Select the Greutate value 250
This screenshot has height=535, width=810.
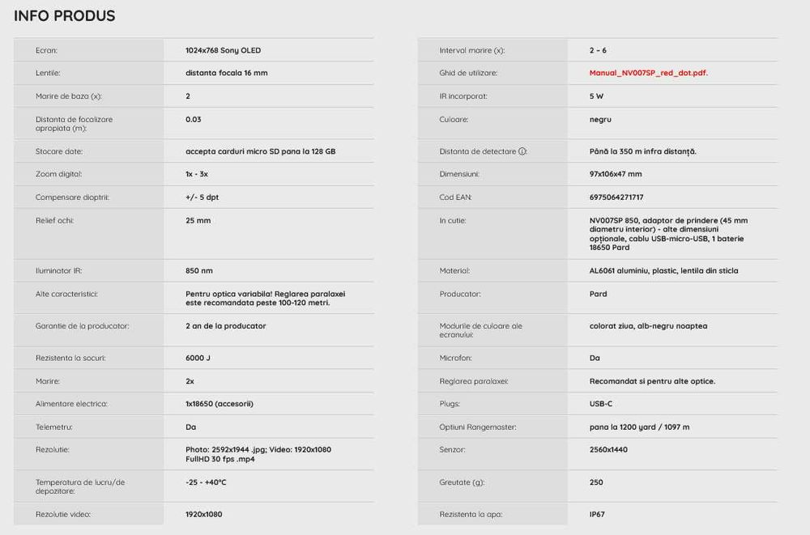pyautogui.click(x=596, y=482)
